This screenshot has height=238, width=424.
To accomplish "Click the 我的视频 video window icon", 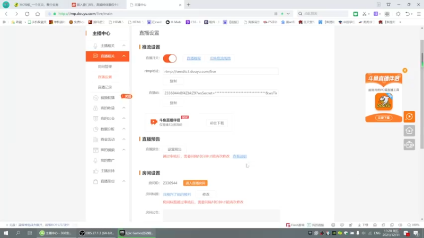I will coord(95,150).
